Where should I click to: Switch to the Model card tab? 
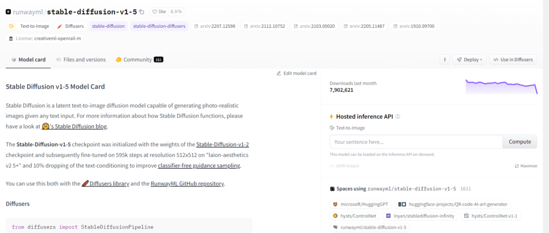28,59
